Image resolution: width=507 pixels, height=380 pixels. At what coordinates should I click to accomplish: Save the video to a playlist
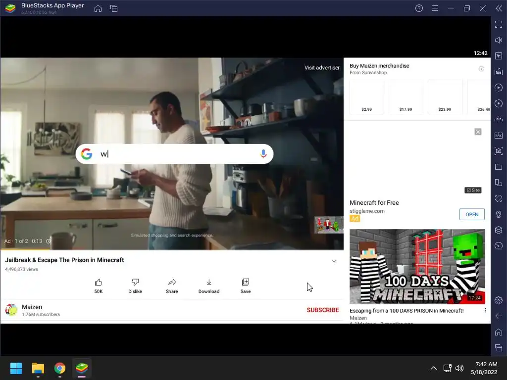coord(246,286)
